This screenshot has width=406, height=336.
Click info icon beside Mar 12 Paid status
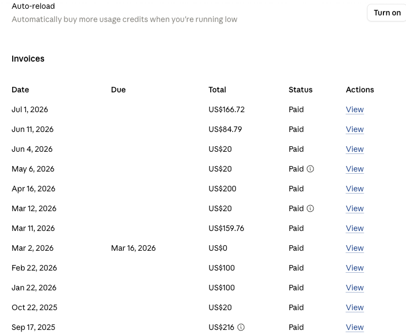tap(310, 208)
